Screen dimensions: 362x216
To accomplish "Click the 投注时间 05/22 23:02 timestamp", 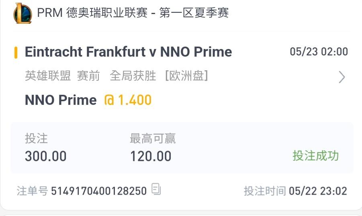I will coord(295,191).
